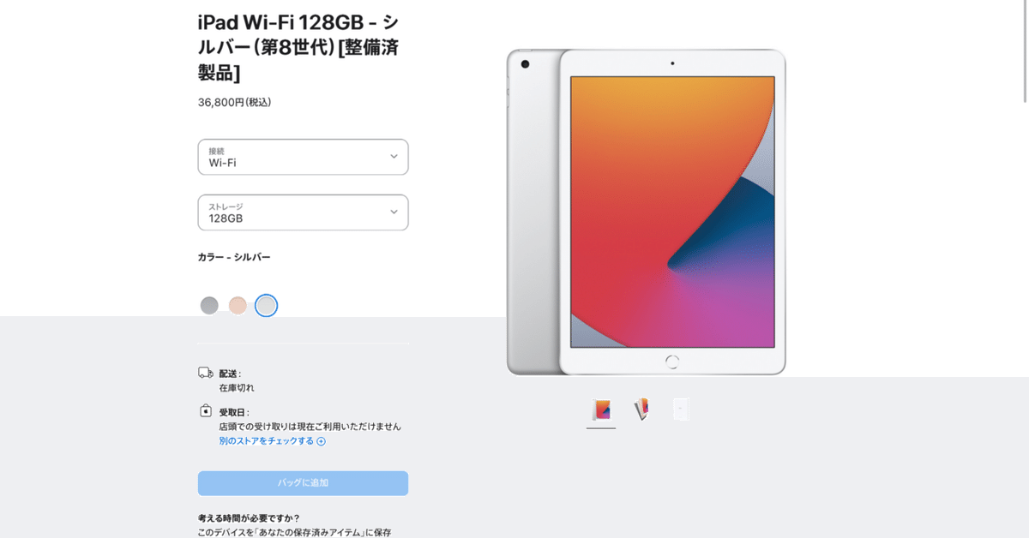The image size is (1029, 538).
Task: Click the iPad home button in product image
Action: click(x=672, y=362)
